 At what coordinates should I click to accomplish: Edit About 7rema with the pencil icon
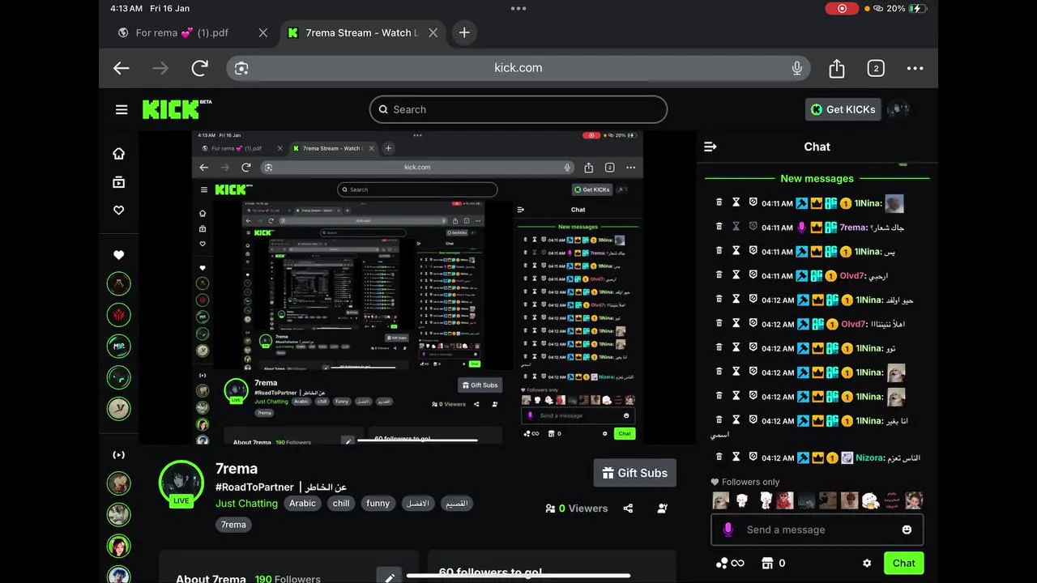coord(389,576)
